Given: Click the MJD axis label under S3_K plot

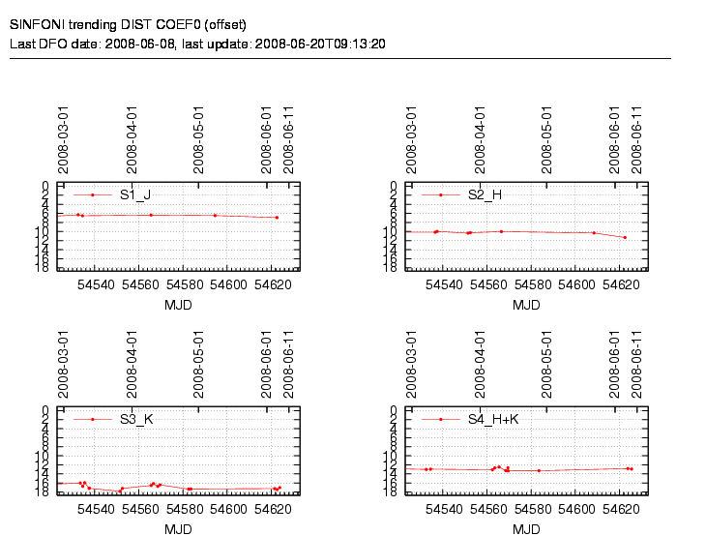Looking at the screenshot, I should 178,529.
